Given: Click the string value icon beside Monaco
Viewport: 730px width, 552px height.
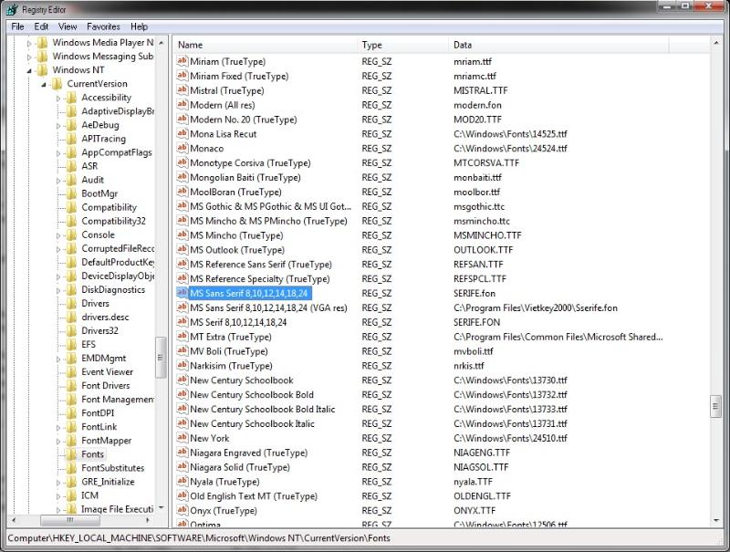Looking at the screenshot, I should (182, 149).
